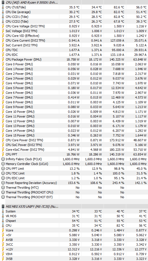148x261 pixels.
Task: Select the CPU Core Current (SVI2 TFN) label
Action: pos(25,40)
